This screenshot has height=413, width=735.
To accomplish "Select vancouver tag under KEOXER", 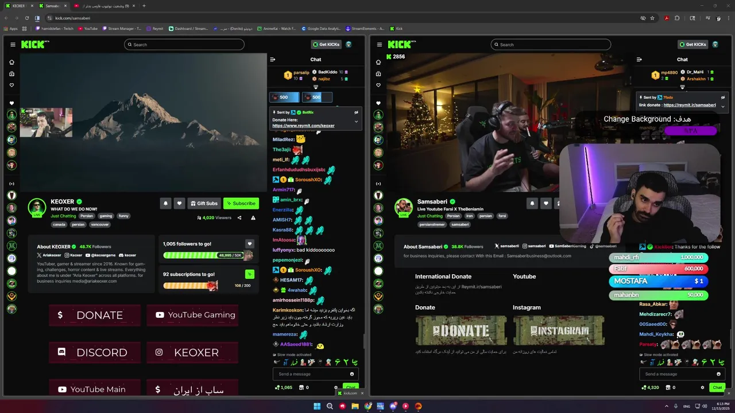I will pyautogui.click(x=100, y=224).
